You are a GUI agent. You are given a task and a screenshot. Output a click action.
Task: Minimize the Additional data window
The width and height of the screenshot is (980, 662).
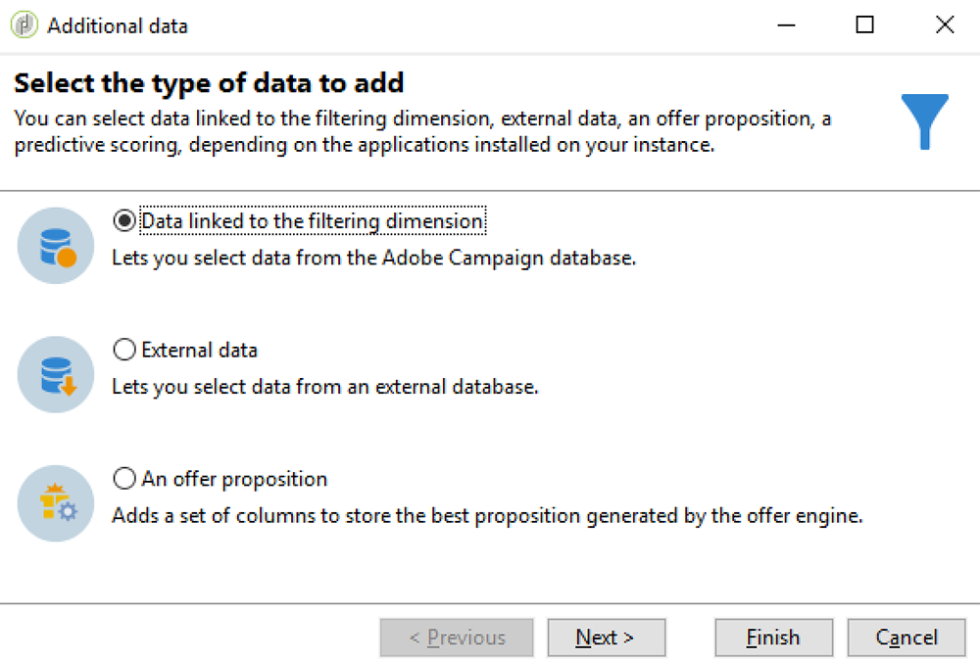[784, 25]
